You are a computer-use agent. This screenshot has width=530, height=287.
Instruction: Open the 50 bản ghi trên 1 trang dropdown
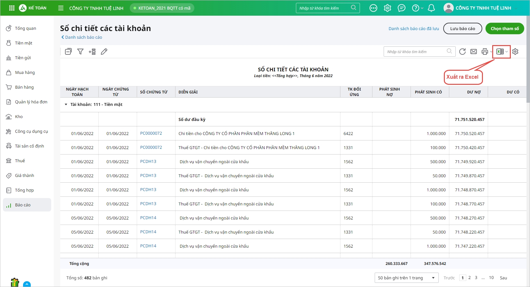(406, 278)
